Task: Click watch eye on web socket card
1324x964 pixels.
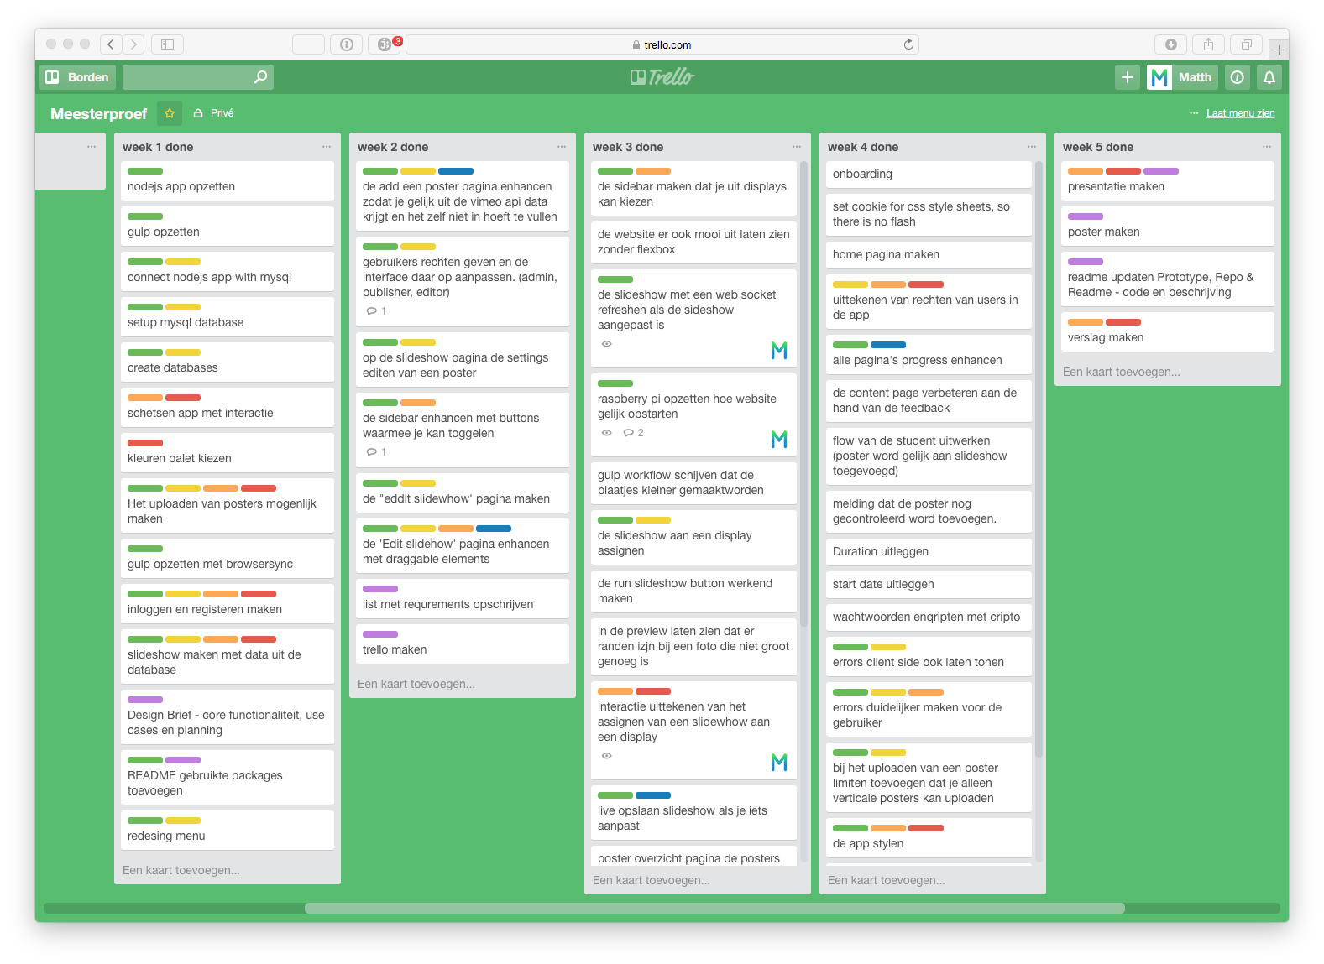Action: click(606, 344)
